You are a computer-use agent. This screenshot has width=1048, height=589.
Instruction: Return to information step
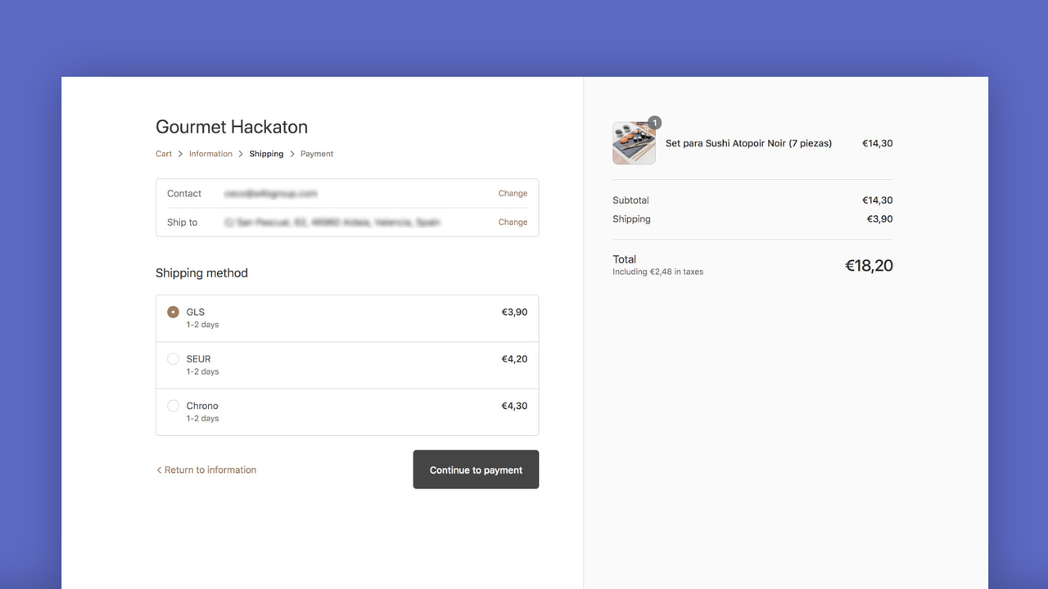210,470
